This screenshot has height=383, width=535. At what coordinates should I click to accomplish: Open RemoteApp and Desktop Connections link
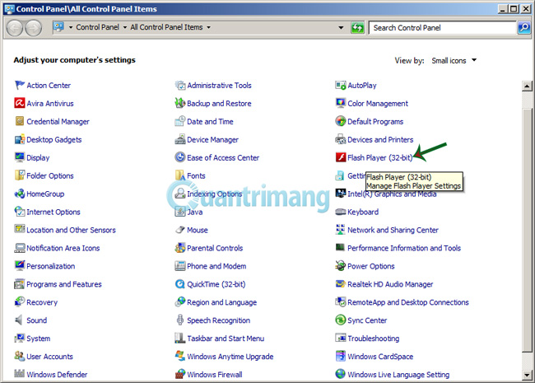click(408, 302)
